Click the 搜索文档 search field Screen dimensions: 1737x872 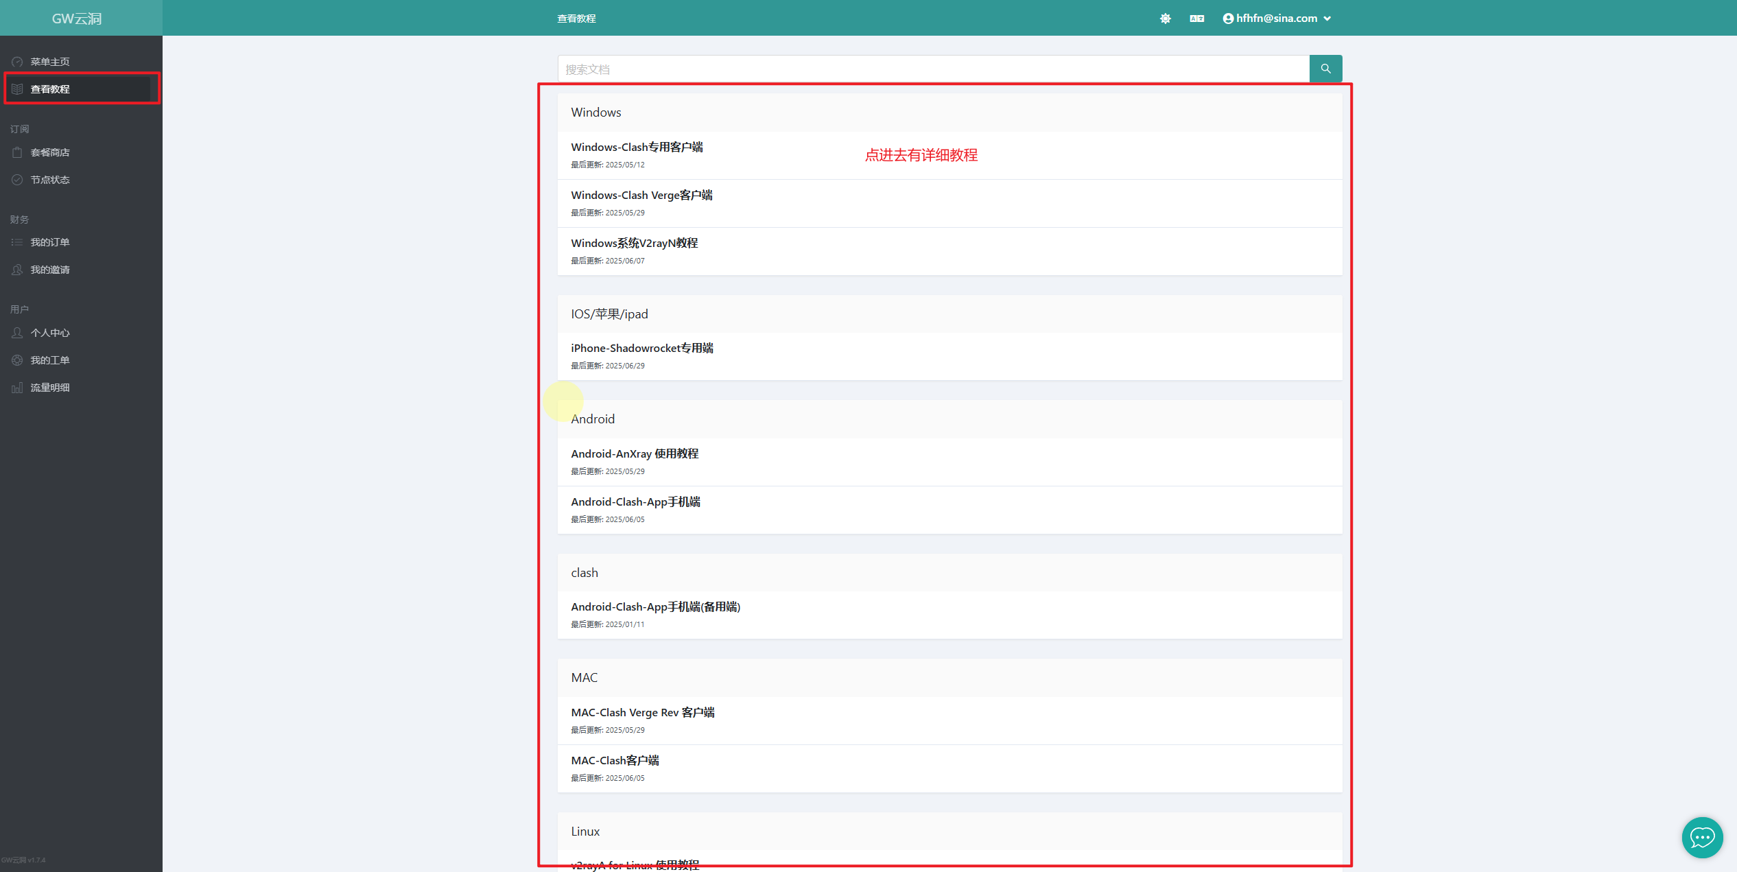coord(933,69)
